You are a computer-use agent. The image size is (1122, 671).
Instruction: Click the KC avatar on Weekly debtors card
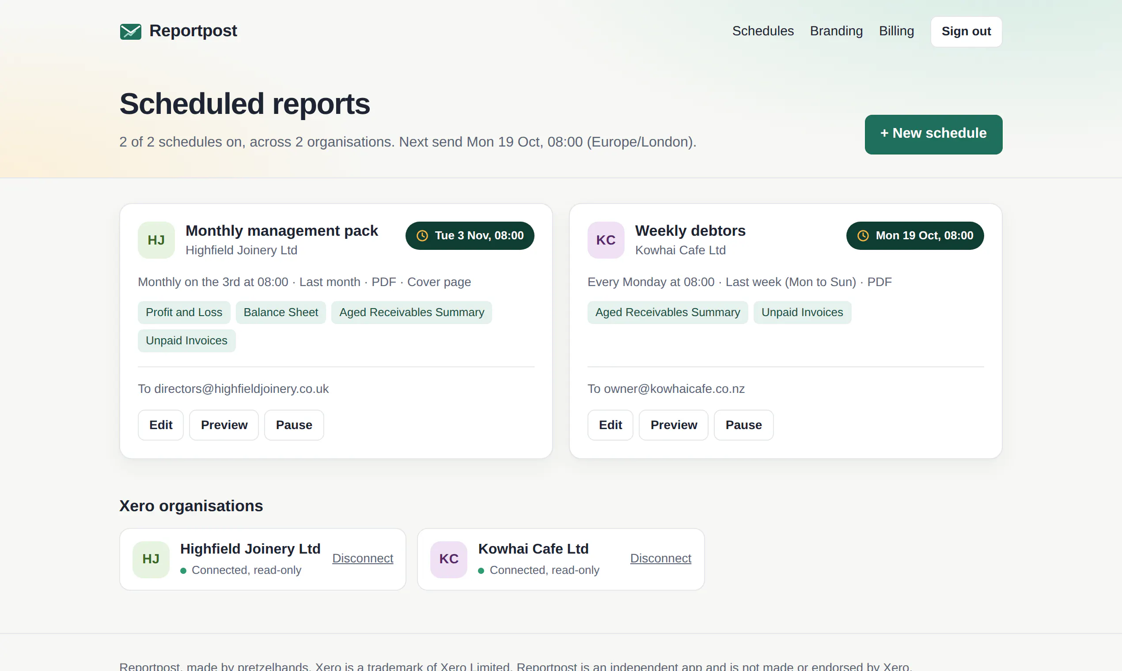pos(606,240)
